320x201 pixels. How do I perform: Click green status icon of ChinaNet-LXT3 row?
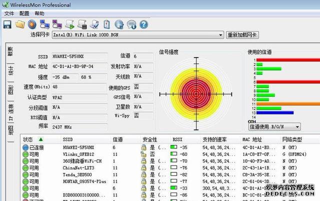coord(25,168)
